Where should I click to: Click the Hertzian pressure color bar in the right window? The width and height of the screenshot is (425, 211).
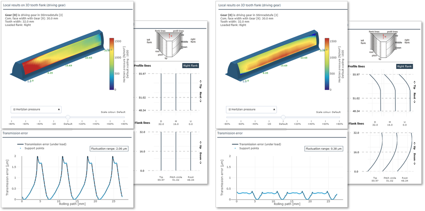click(x=327, y=64)
